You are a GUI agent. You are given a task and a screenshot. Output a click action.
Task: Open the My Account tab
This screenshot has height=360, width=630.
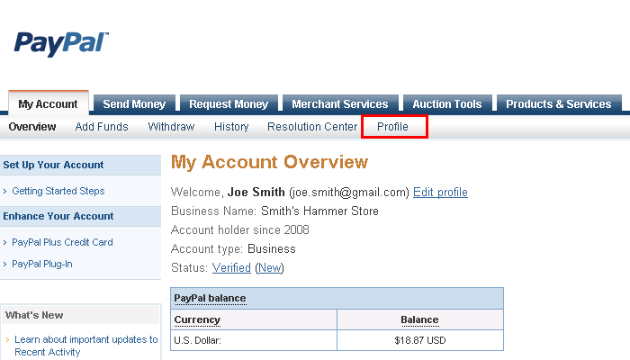coord(49,103)
